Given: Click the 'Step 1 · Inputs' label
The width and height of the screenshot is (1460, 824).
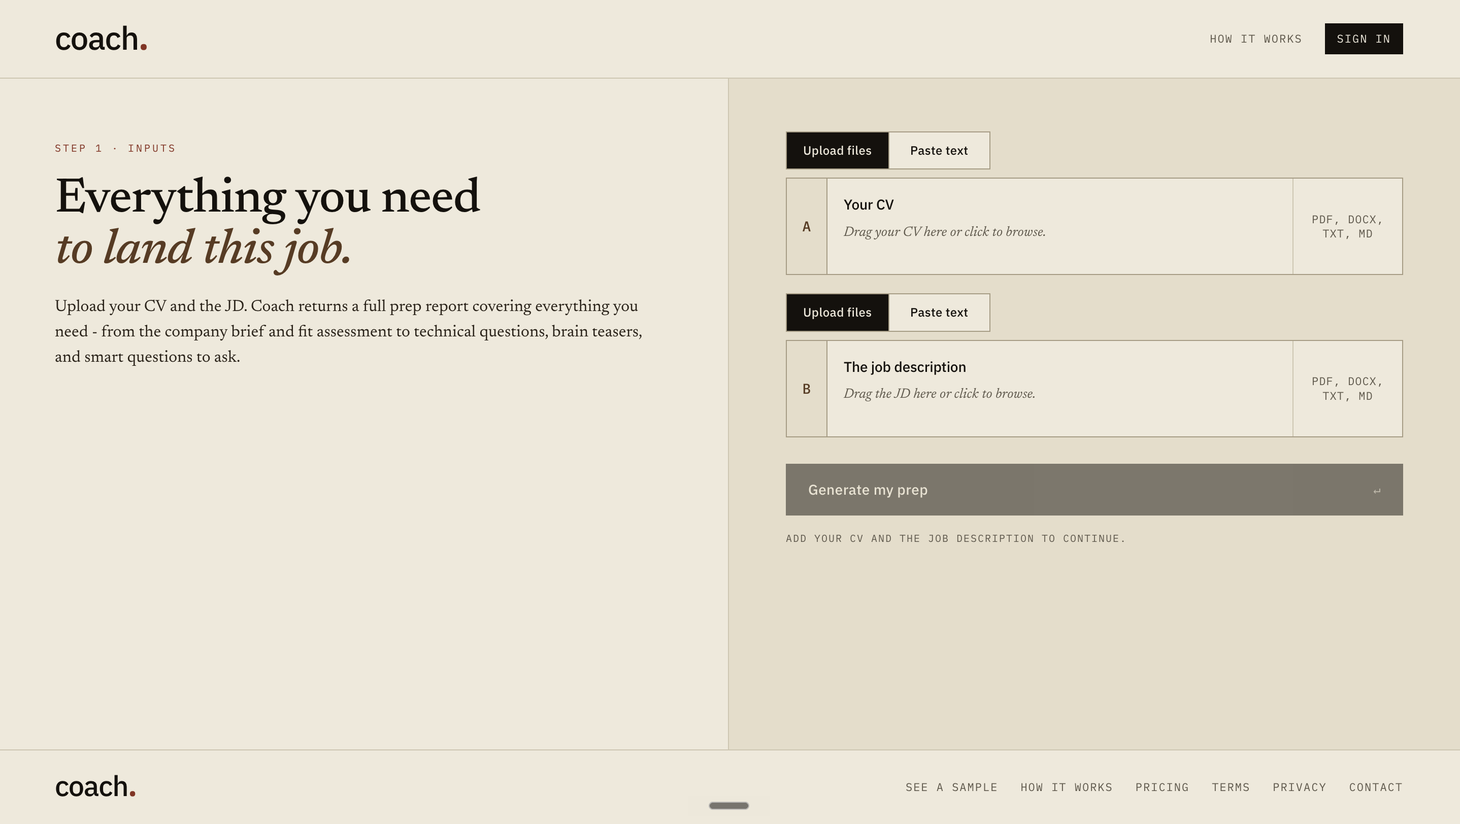Looking at the screenshot, I should 115,148.
